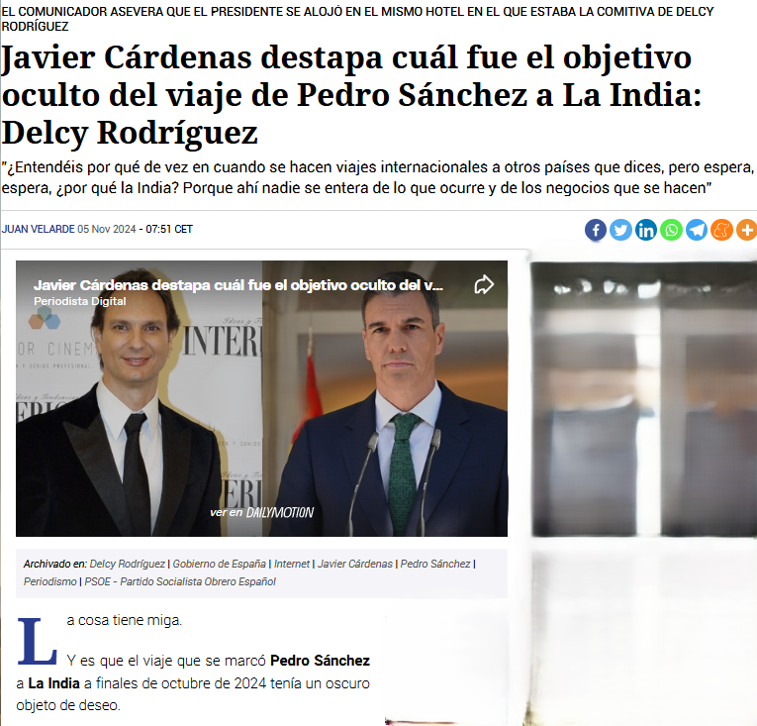
Task: Click 'ver en Dailymotion' on video
Action: click(261, 512)
